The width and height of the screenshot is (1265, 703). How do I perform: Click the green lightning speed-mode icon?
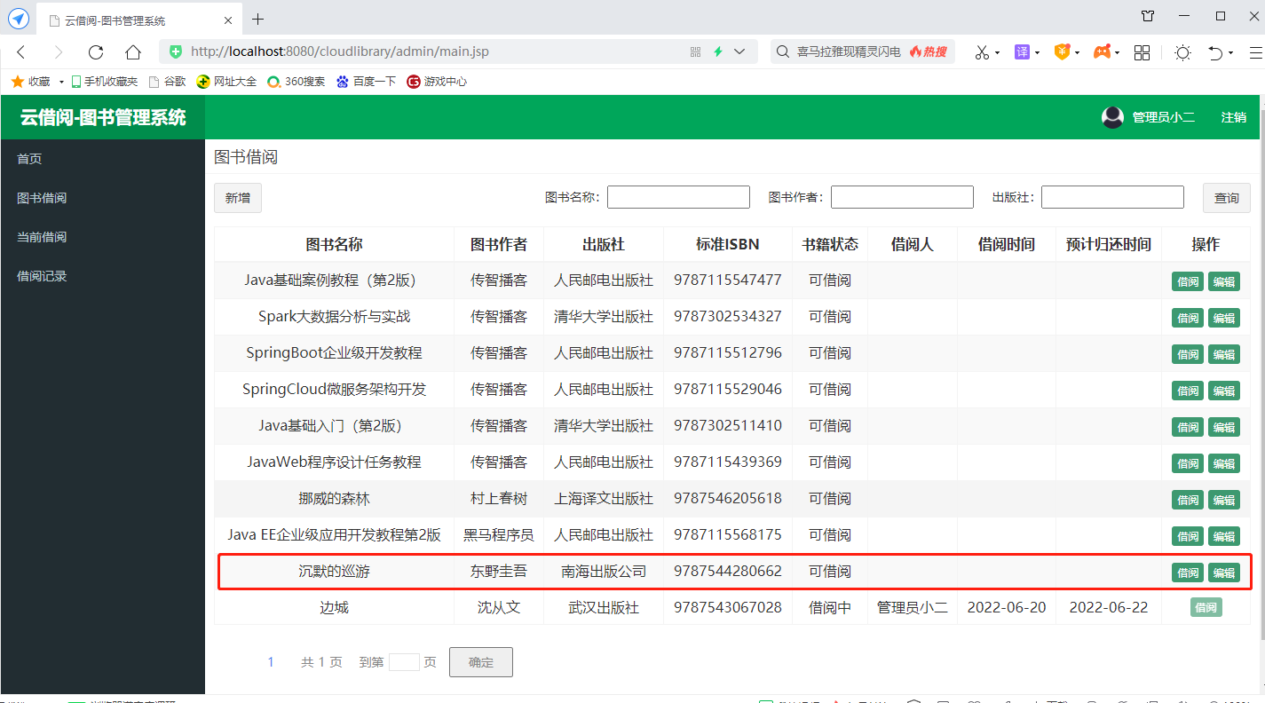pyautogui.click(x=718, y=52)
